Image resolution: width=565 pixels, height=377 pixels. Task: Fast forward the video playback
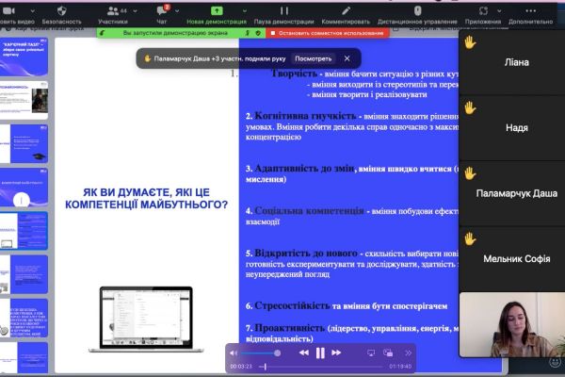pos(337,352)
